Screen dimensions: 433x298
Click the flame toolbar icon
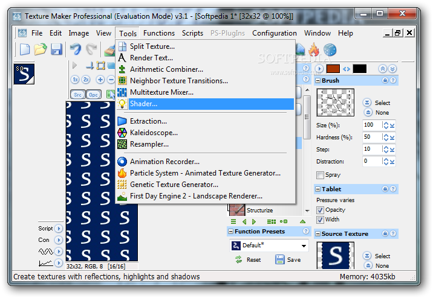314,49
